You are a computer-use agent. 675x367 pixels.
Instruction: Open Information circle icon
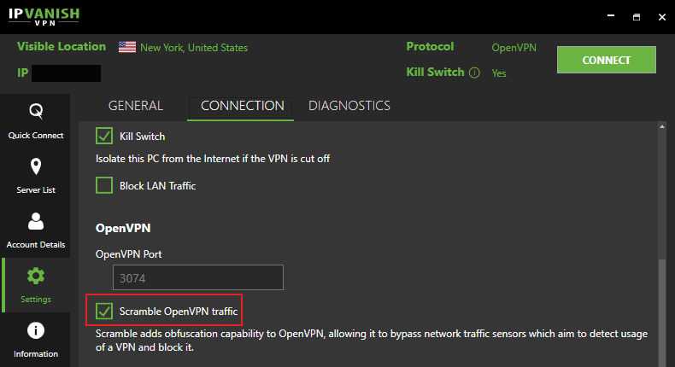tap(36, 330)
